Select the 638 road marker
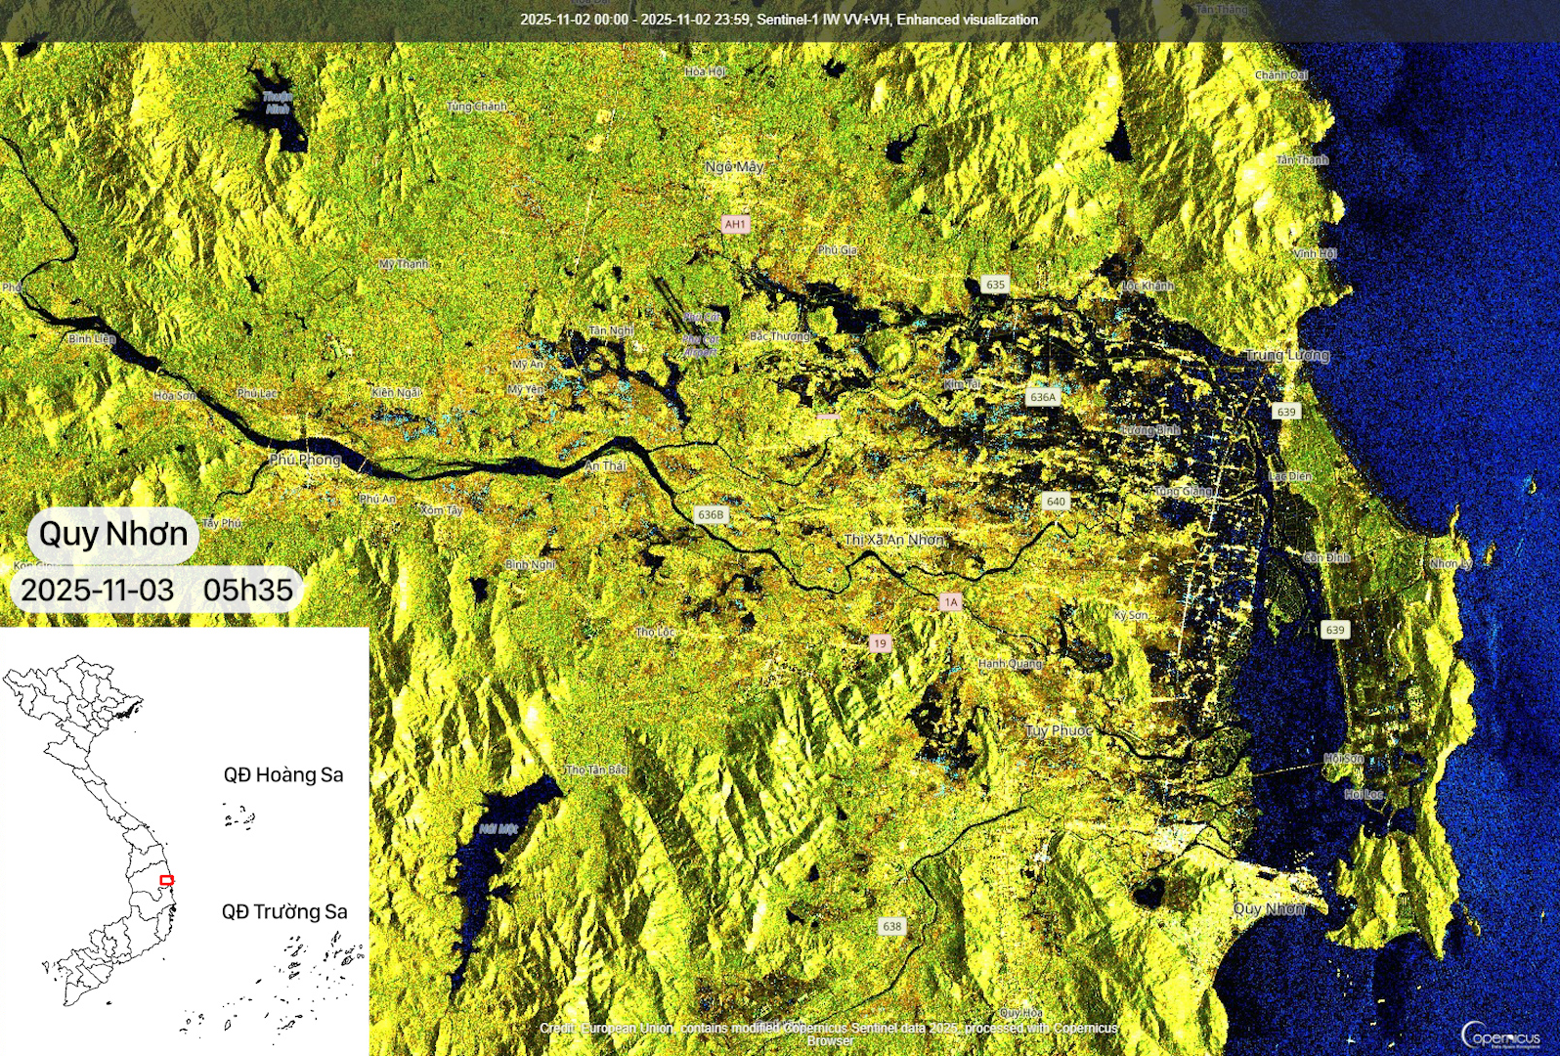This screenshot has width=1560, height=1056. pyautogui.click(x=891, y=926)
